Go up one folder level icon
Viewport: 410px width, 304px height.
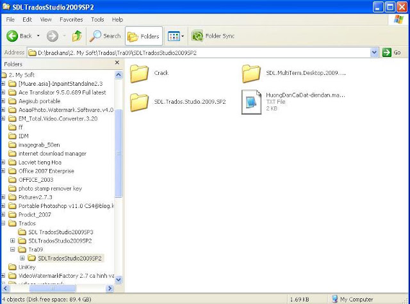(x=77, y=36)
